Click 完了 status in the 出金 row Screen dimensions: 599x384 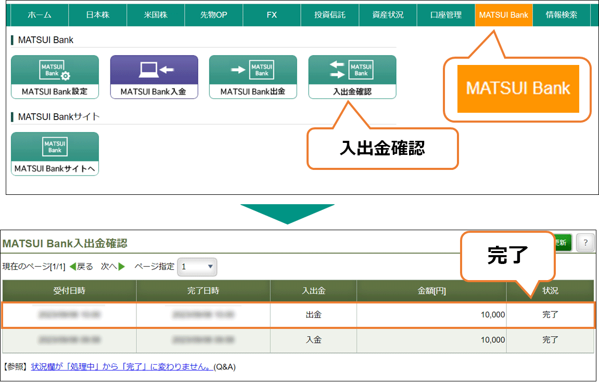551,315
